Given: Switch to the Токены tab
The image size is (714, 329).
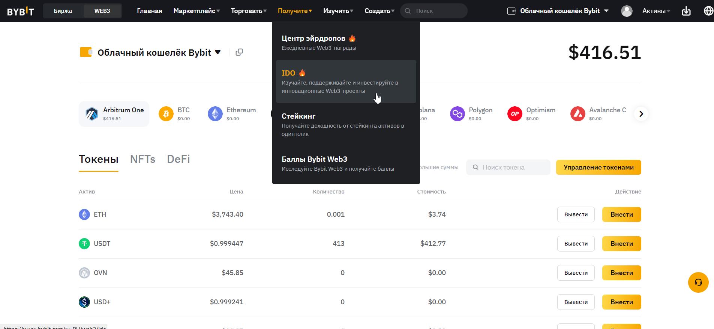Looking at the screenshot, I should coord(99,159).
